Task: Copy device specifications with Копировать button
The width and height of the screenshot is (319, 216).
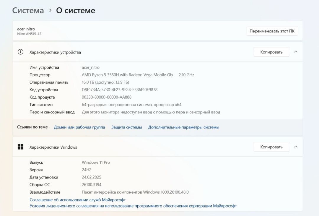Action: [x=271, y=52]
